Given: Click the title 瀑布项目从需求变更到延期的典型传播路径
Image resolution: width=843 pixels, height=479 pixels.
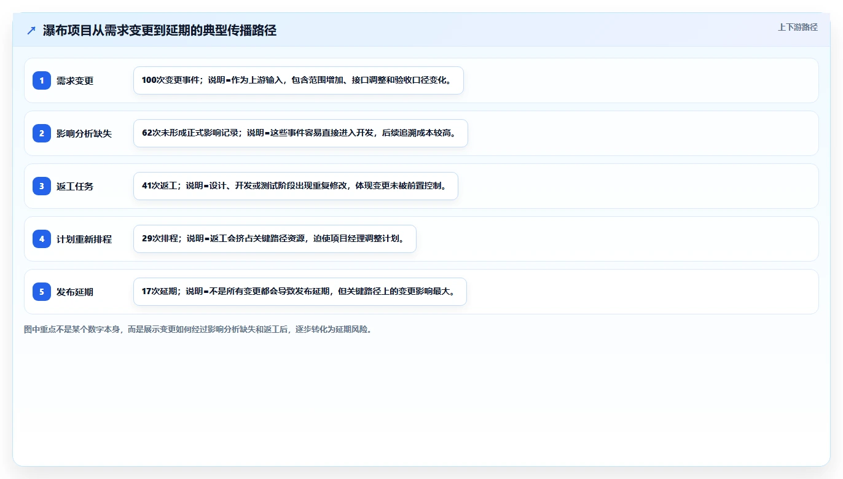Looking at the screenshot, I should 160,31.
